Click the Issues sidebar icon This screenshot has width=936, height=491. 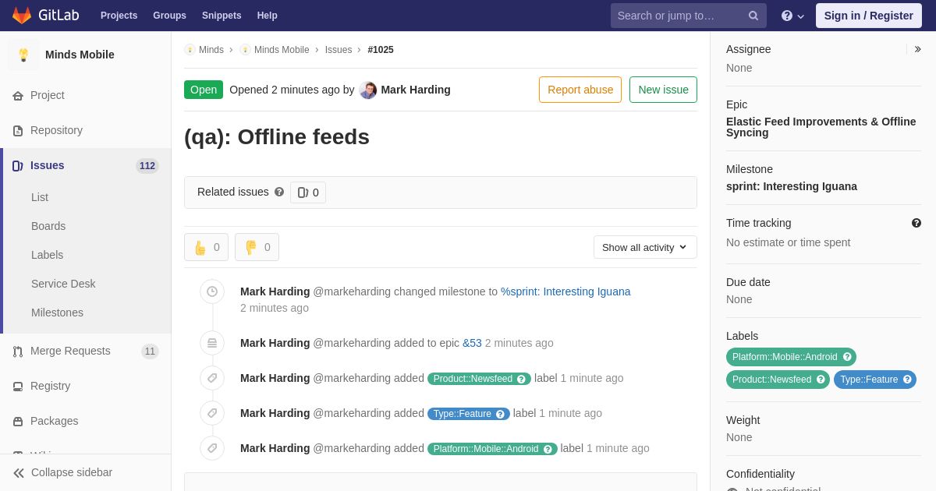coord(18,166)
